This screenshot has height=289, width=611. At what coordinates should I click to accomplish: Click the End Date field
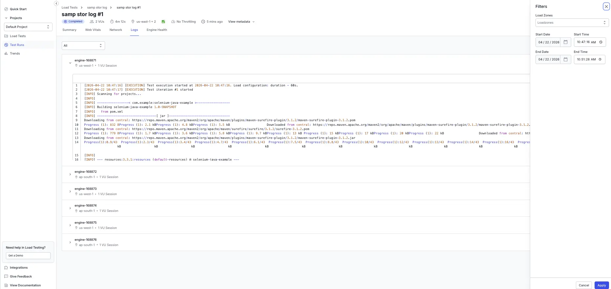(549, 59)
